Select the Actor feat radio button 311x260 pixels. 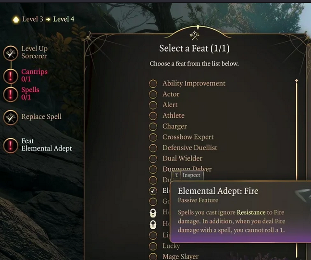[x=153, y=94]
